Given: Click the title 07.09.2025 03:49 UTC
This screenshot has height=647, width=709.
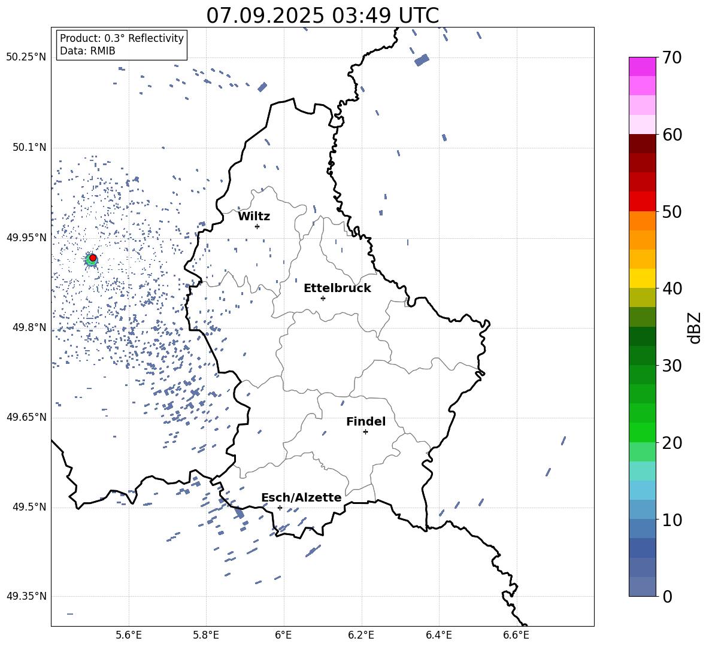Looking at the screenshot, I should pos(322,16).
